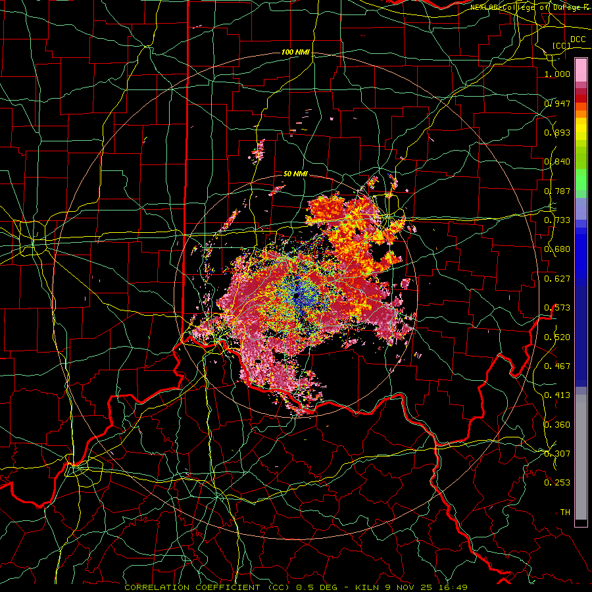Viewport: 592px width, 592px height.
Task: Click the 0.627 legend value
Action: pyautogui.click(x=557, y=279)
